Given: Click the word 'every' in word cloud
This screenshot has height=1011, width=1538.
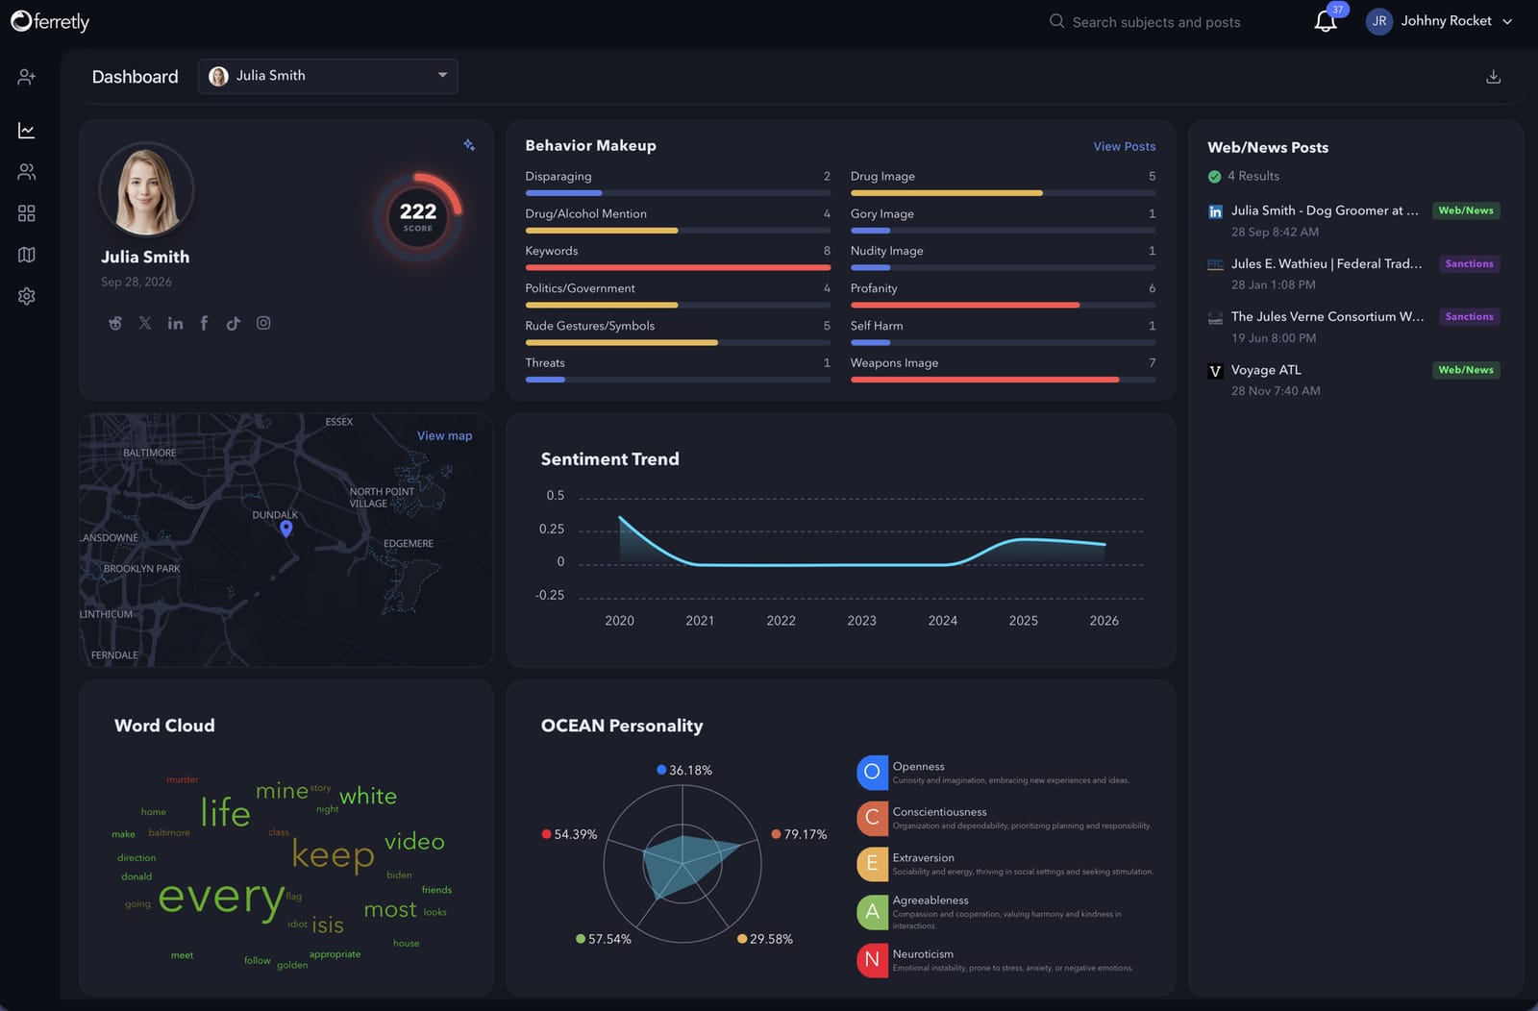Looking at the screenshot, I should tap(221, 898).
